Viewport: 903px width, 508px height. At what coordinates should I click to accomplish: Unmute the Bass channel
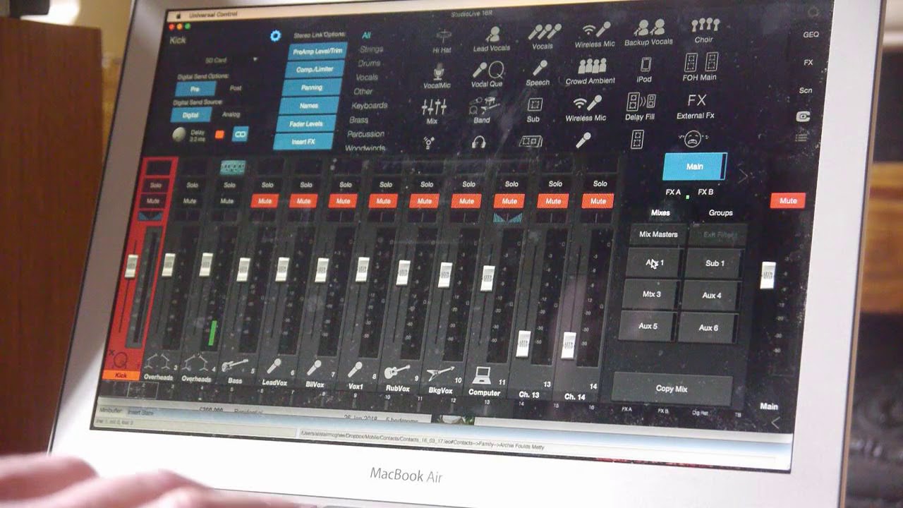coord(265,201)
